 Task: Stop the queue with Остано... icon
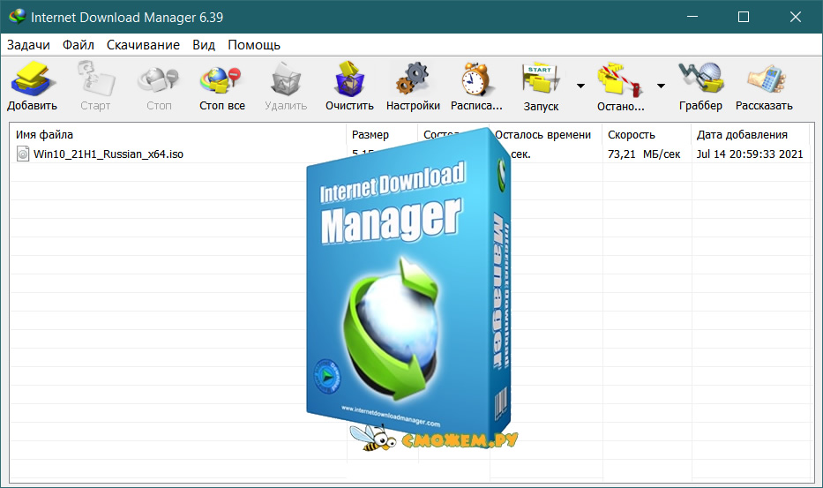[620, 79]
